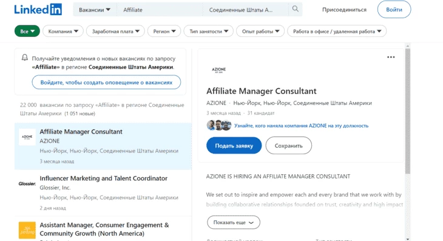Open the Компания filter dropdown
This screenshot has height=241, width=443.
tap(63, 32)
